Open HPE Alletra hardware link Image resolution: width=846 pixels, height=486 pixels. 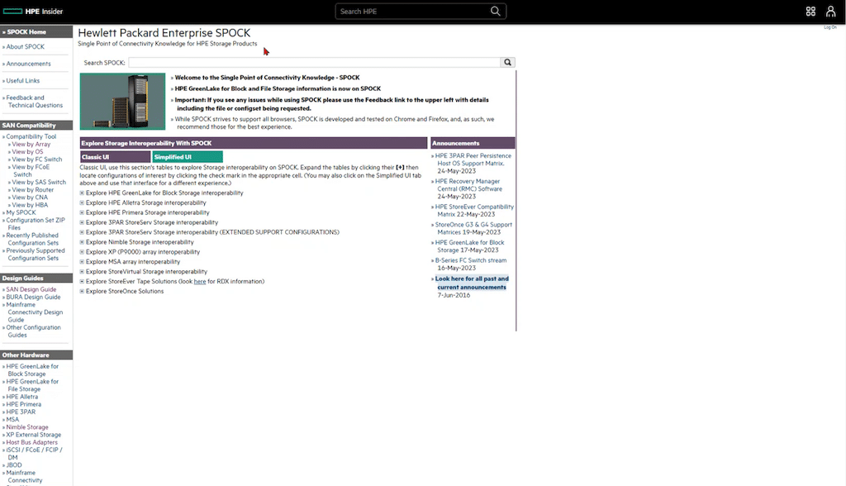pos(21,397)
